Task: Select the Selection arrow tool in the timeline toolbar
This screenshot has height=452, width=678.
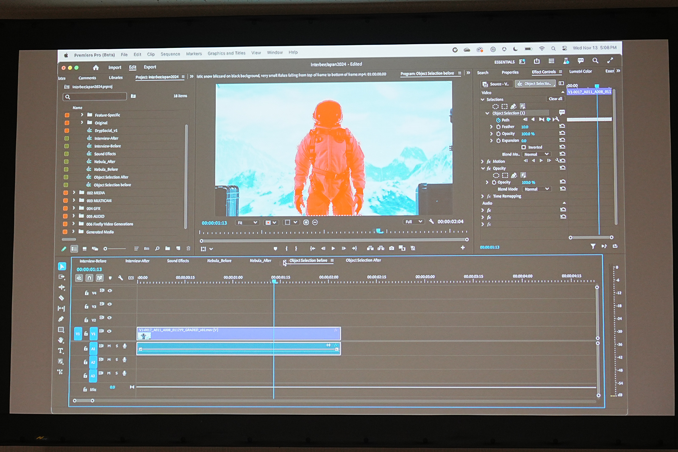Action: click(62, 266)
